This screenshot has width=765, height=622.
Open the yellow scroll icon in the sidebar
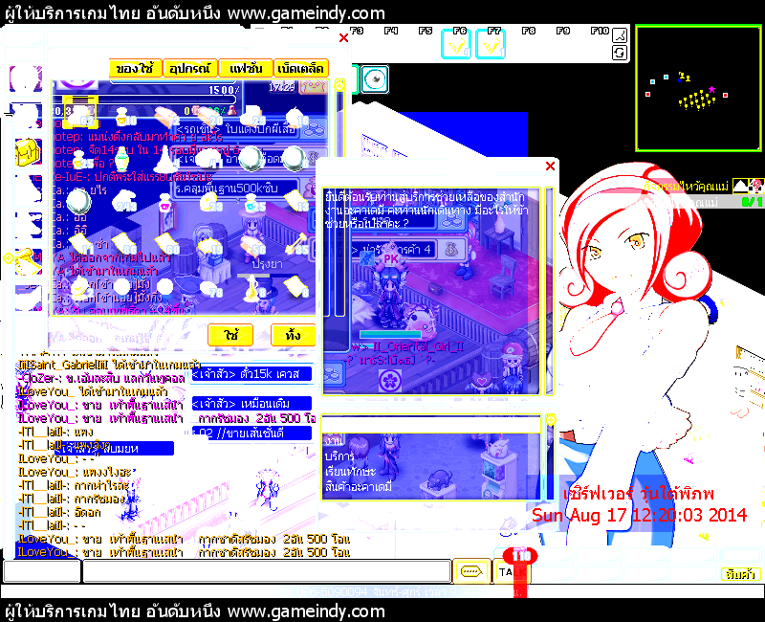[28, 261]
